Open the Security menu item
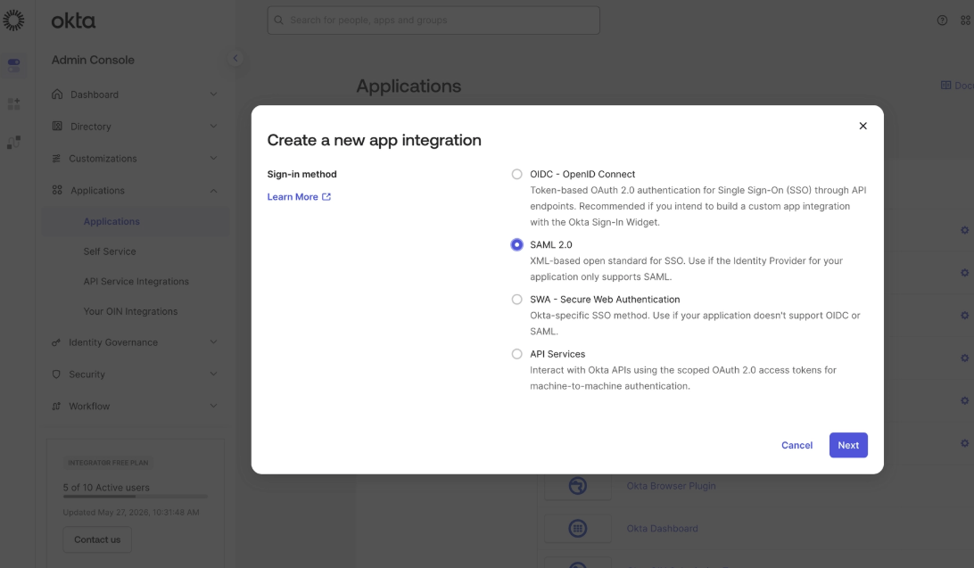The width and height of the screenshot is (974, 568). (x=136, y=375)
